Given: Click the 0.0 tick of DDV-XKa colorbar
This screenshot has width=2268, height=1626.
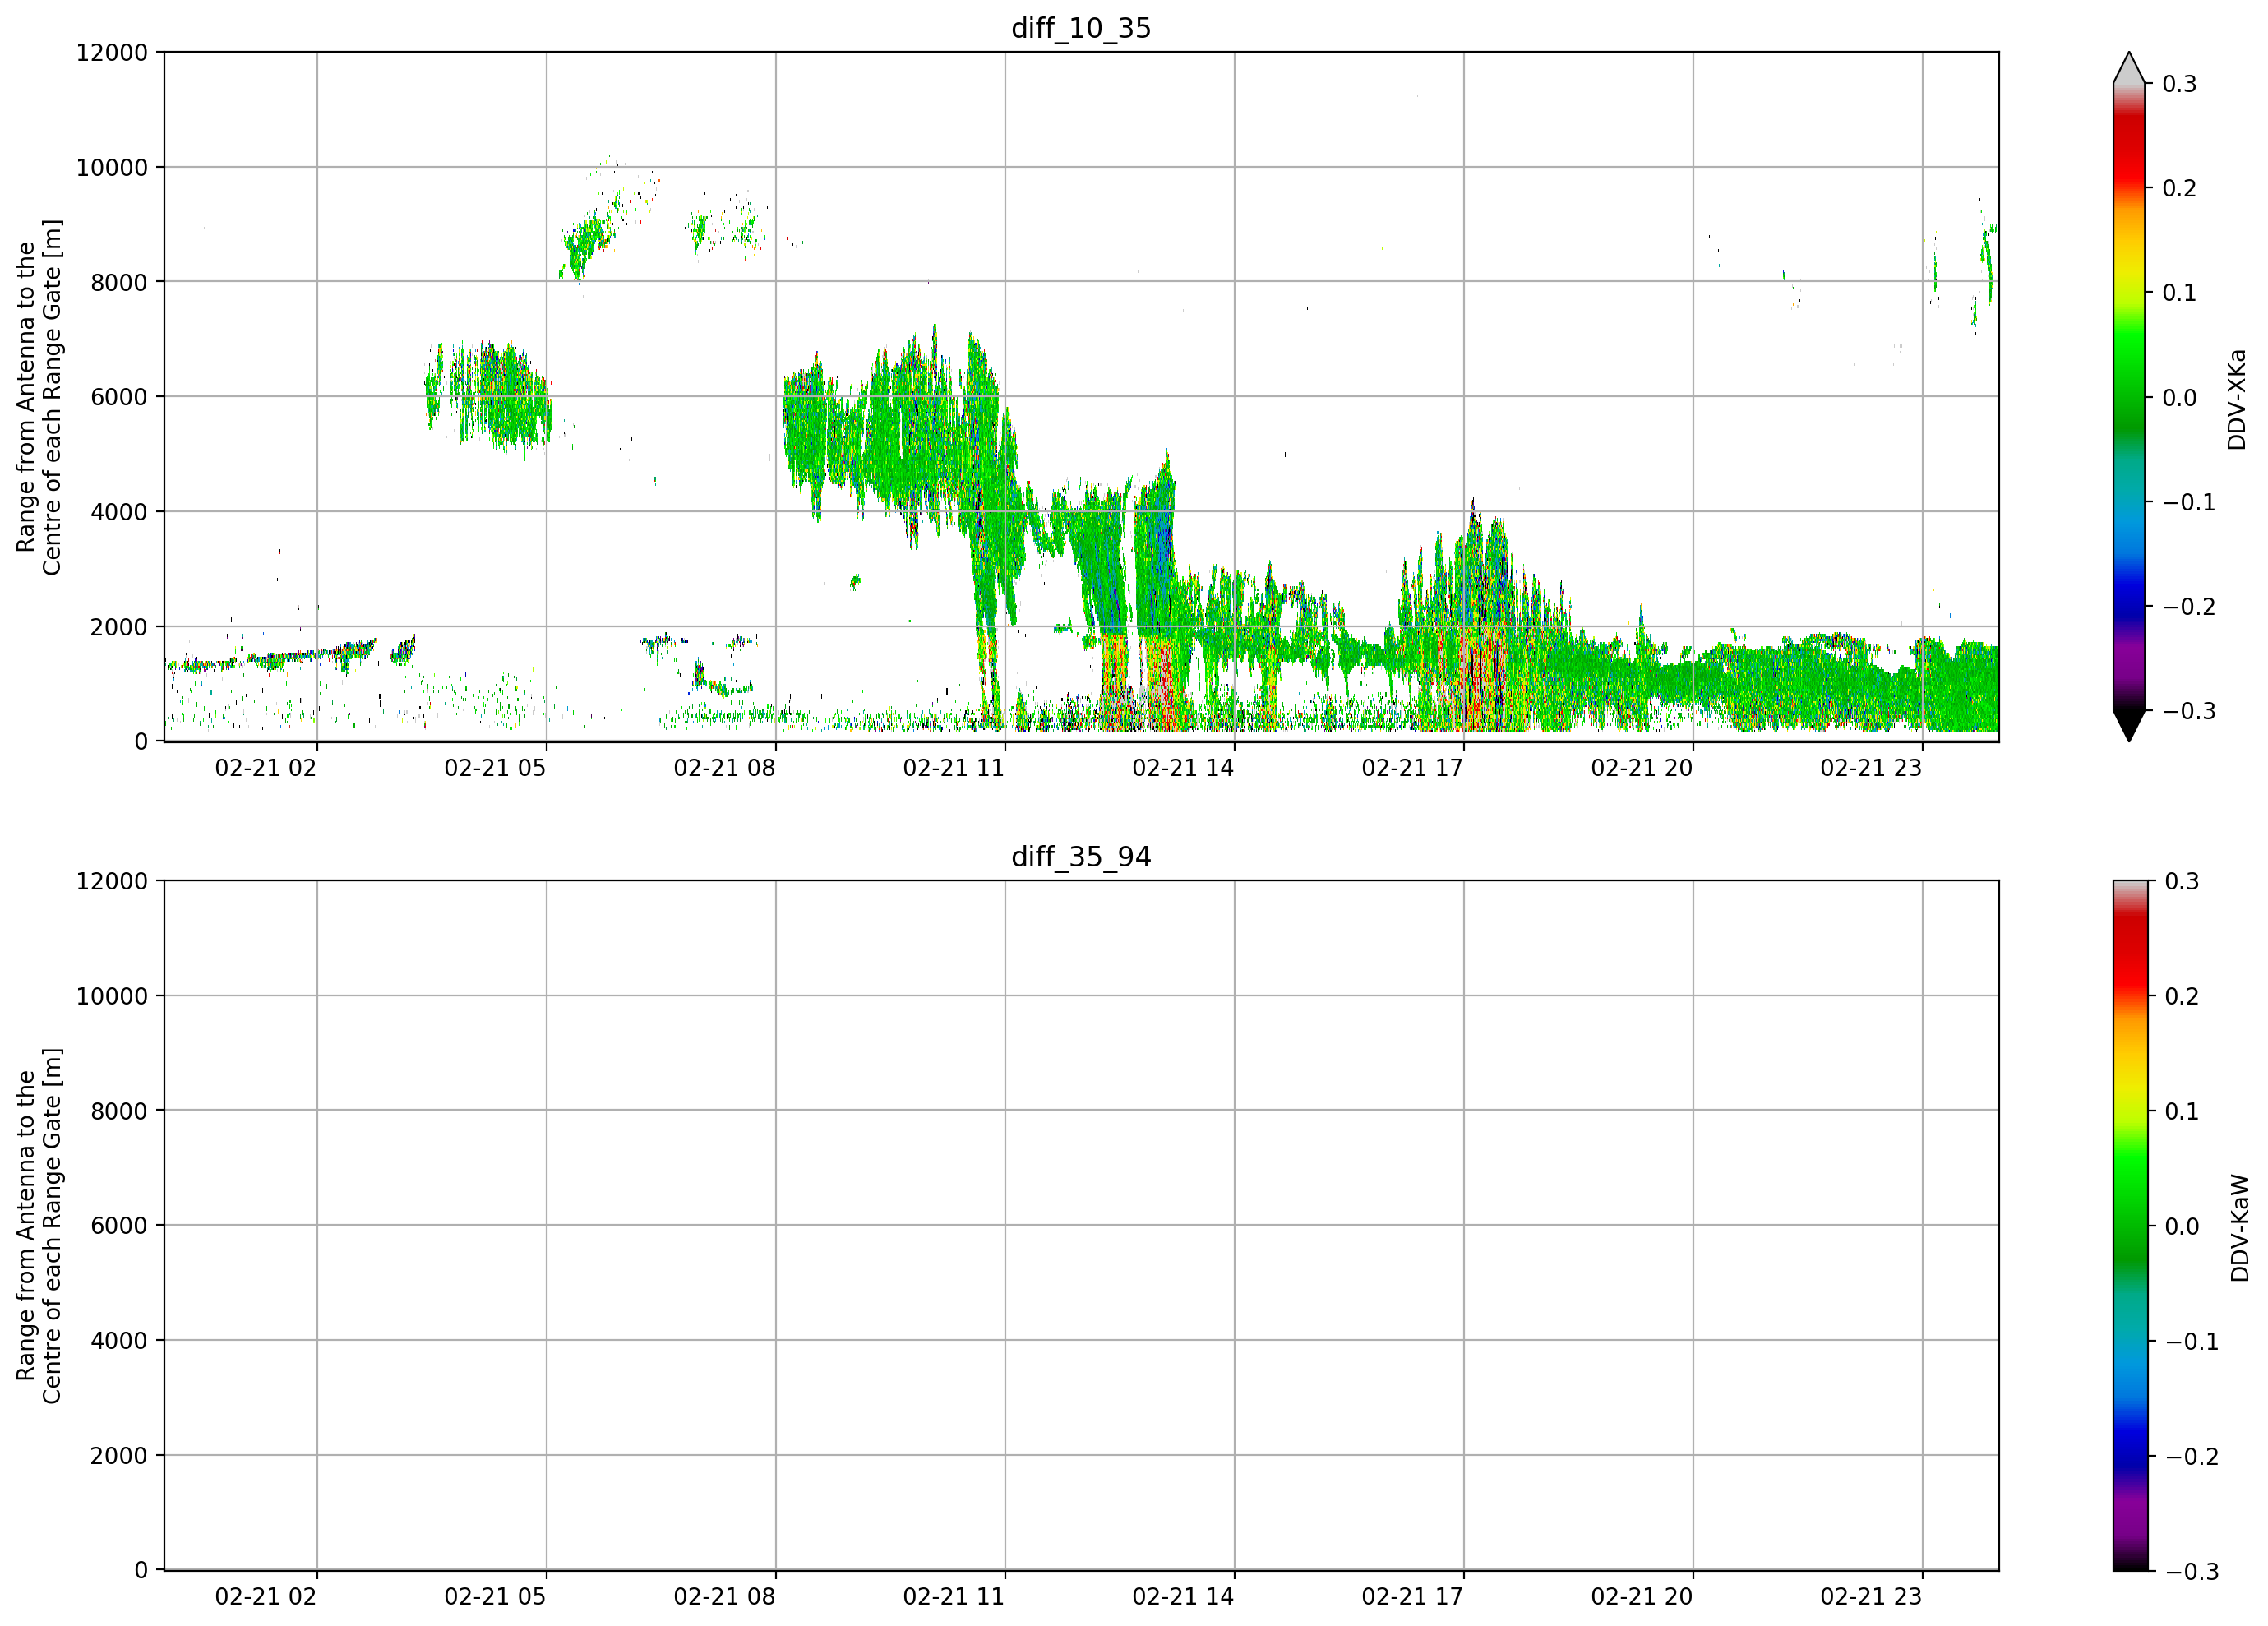Looking at the screenshot, I should point(2180,398).
